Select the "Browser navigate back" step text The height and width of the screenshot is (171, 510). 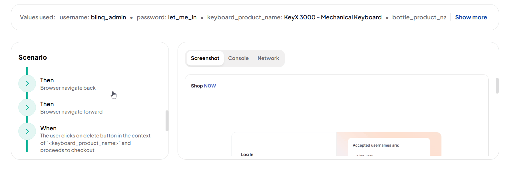[x=68, y=88]
